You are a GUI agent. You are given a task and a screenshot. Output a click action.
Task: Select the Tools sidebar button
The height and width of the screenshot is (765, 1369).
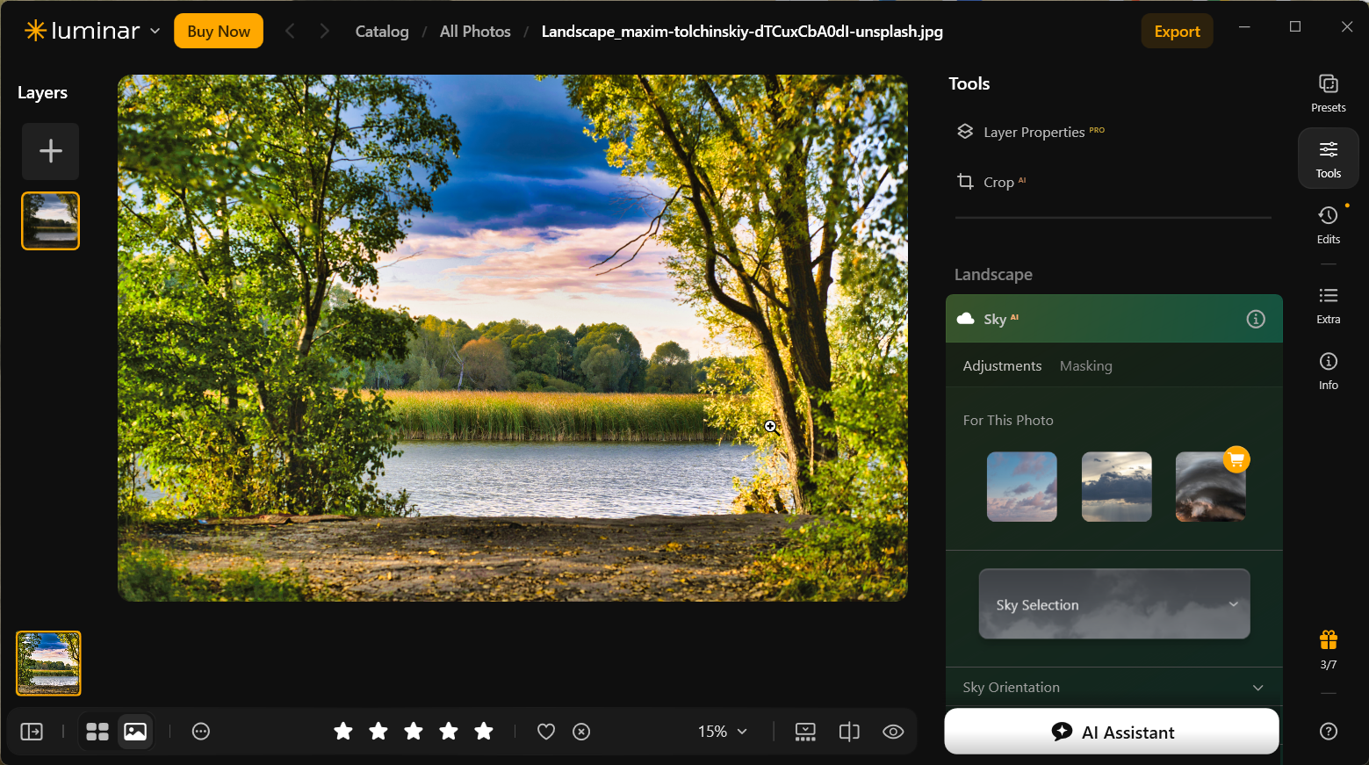[1328, 159]
